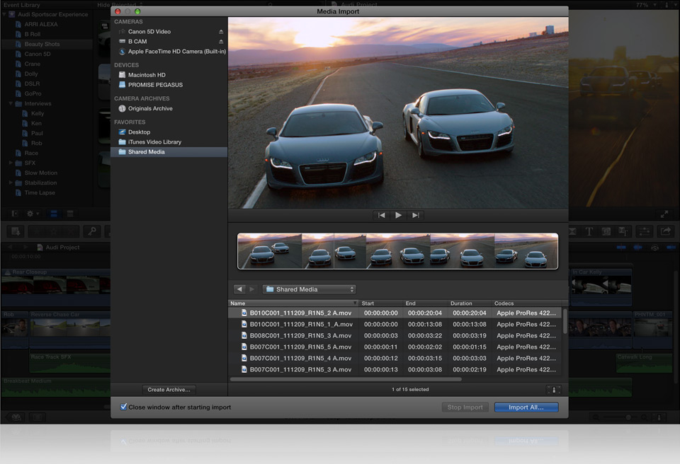Select file B007C001_111209_R1N5_4 A.mov
The image size is (680, 464).
click(395, 359)
